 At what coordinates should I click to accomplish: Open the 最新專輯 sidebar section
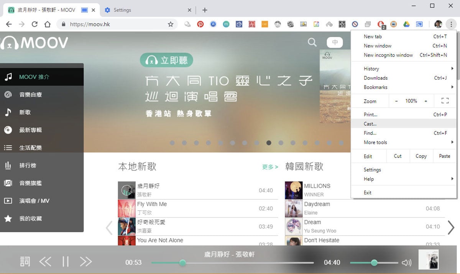(x=42, y=130)
